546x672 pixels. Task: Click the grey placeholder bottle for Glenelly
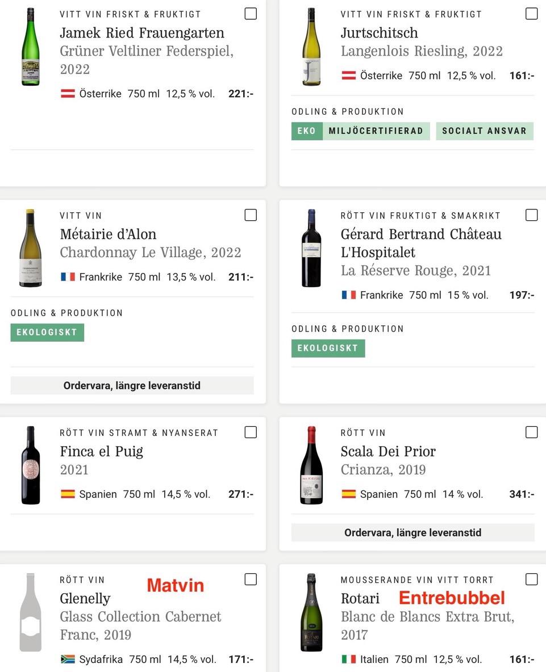31,612
